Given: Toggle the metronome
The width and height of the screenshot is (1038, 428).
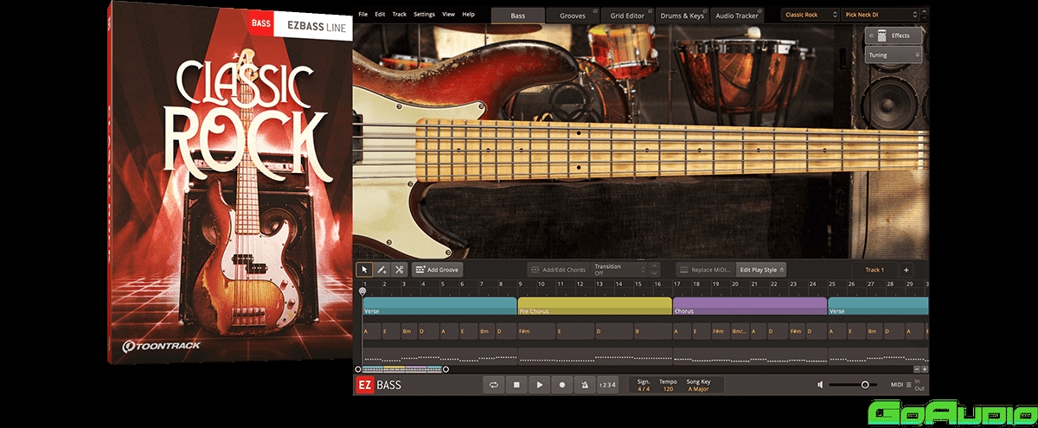Looking at the screenshot, I should coord(584,384).
